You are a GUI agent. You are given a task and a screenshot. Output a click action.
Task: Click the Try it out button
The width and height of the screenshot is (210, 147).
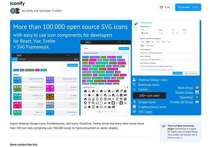[188, 7]
